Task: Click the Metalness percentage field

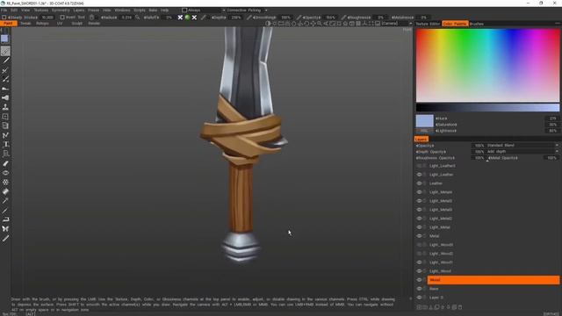Action: click(x=423, y=18)
